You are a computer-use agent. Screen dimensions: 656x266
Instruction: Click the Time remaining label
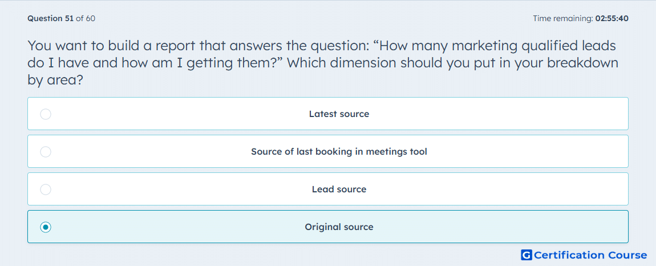click(563, 18)
